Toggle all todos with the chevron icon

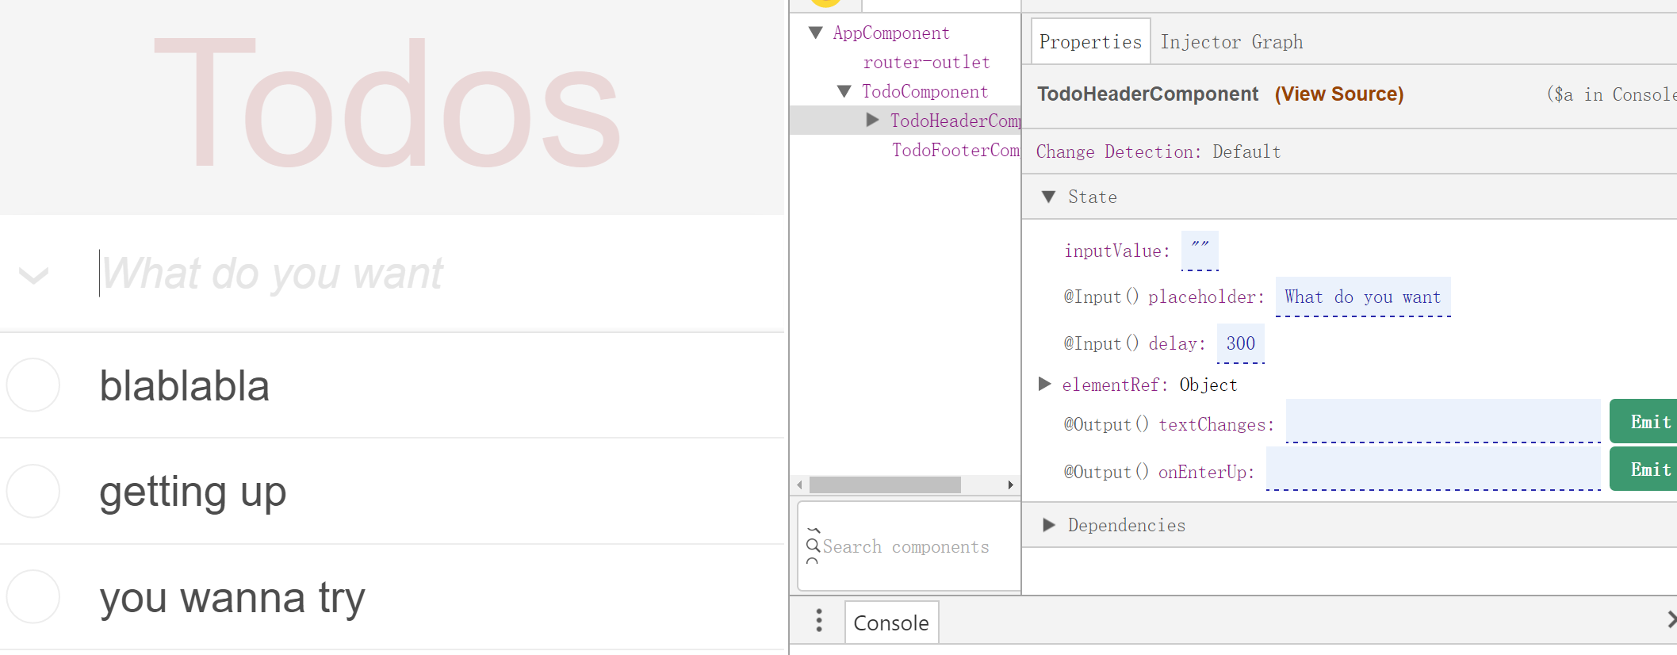(x=33, y=275)
